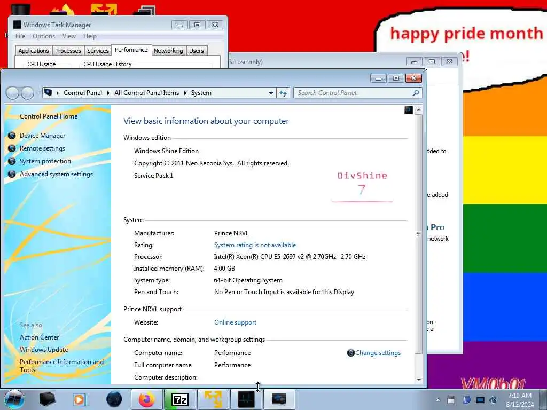Switch to Task Manager taskbar button
This screenshot has width=547, height=410.
246,399
